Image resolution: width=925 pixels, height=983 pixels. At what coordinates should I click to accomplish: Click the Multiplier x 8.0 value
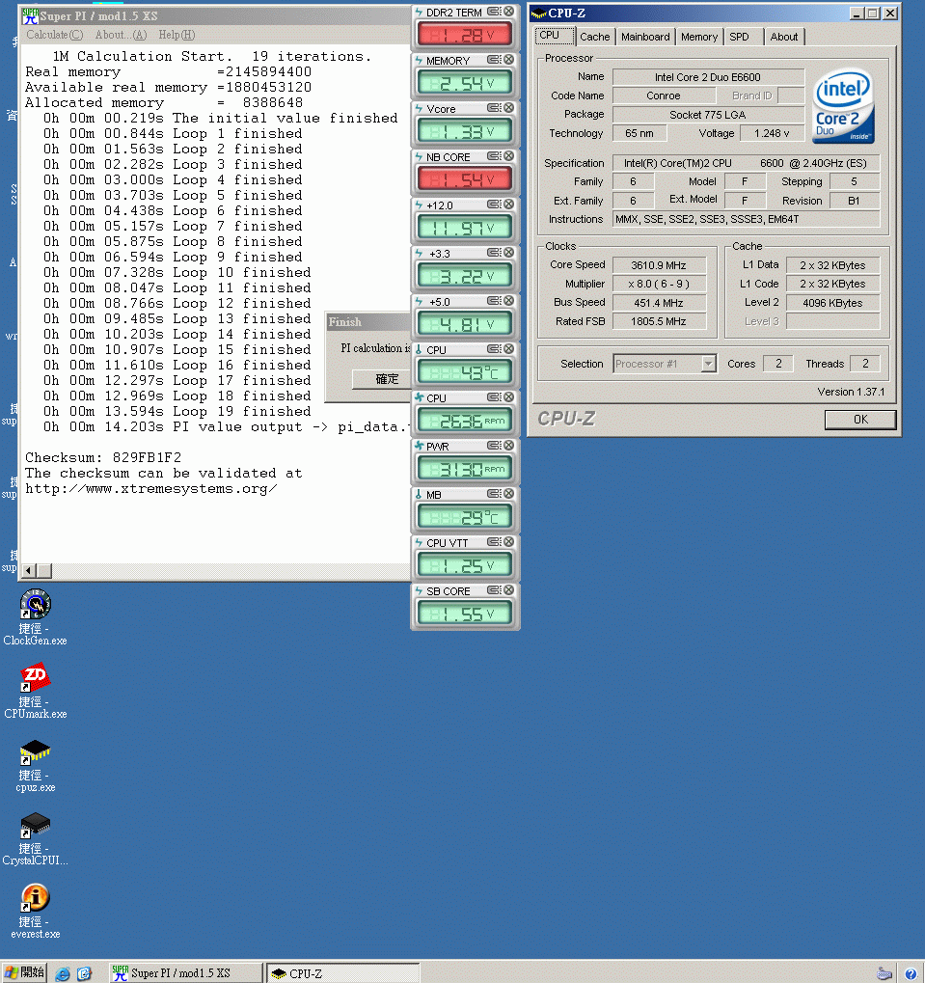click(659, 284)
